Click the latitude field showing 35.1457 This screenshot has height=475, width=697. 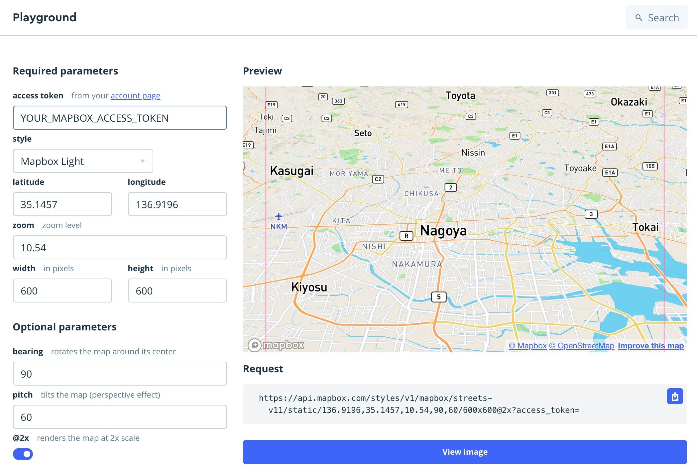tap(62, 204)
